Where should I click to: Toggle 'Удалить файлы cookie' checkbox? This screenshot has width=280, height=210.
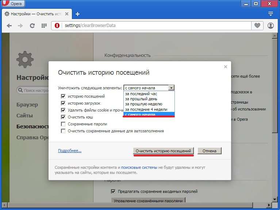pyautogui.click(x=63, y=110)
